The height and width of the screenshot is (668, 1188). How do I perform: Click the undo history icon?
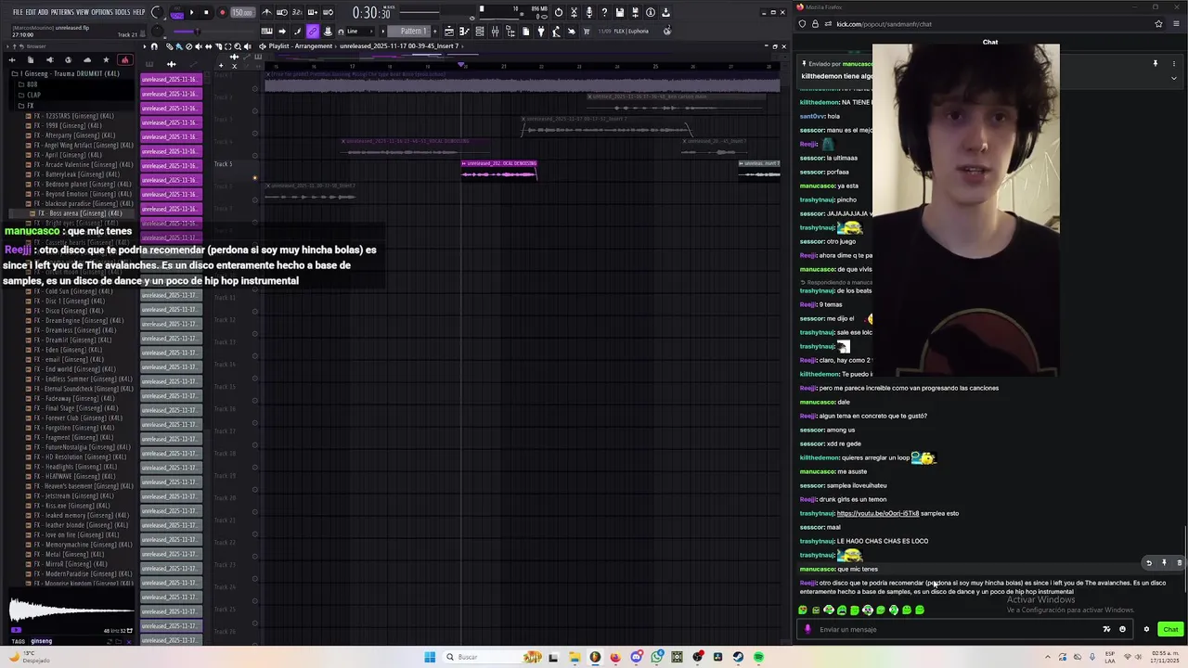point(559,12)
